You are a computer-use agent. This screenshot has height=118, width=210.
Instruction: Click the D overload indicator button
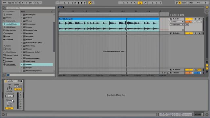tap(205, 3)
